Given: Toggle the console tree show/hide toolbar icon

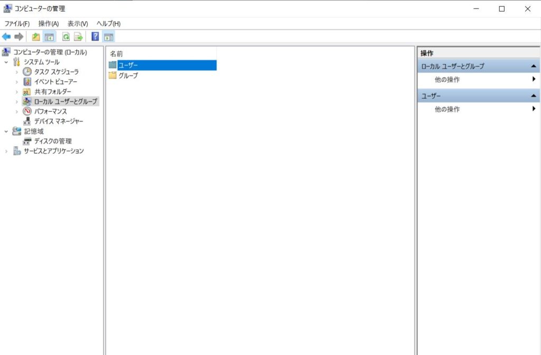Looking at the screenshot, I should pyautogui.click(x=49, y=36).
